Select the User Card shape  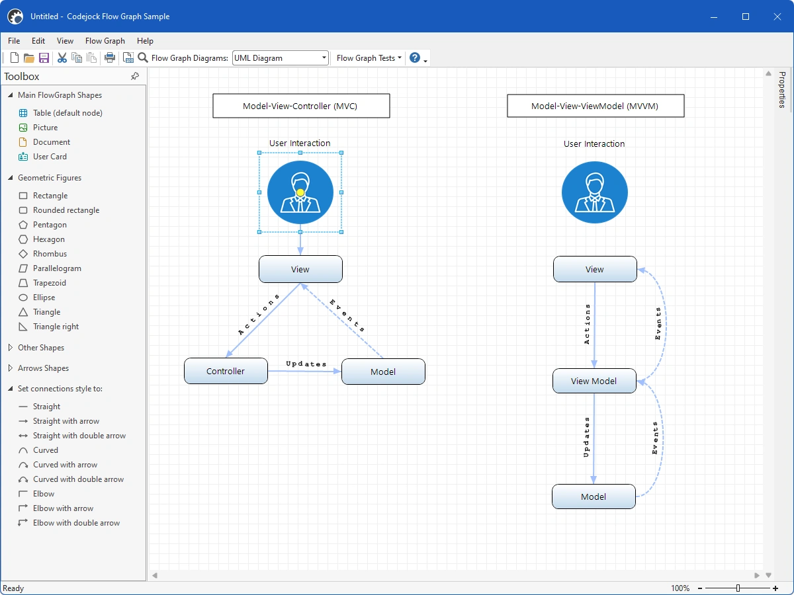(50, 157)
